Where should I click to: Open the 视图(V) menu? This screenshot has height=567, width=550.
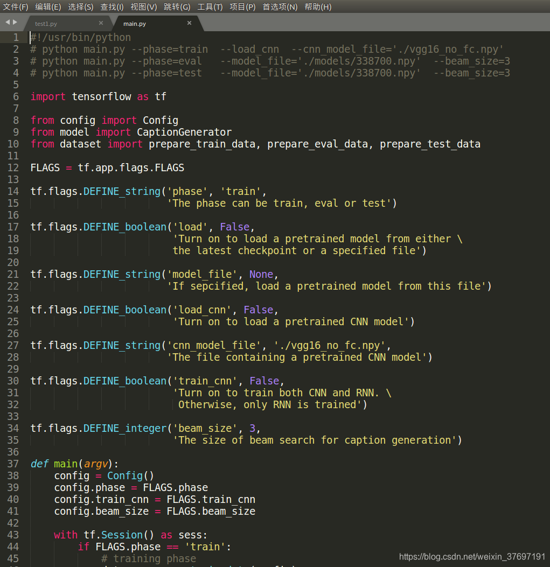tap(144, 7)
